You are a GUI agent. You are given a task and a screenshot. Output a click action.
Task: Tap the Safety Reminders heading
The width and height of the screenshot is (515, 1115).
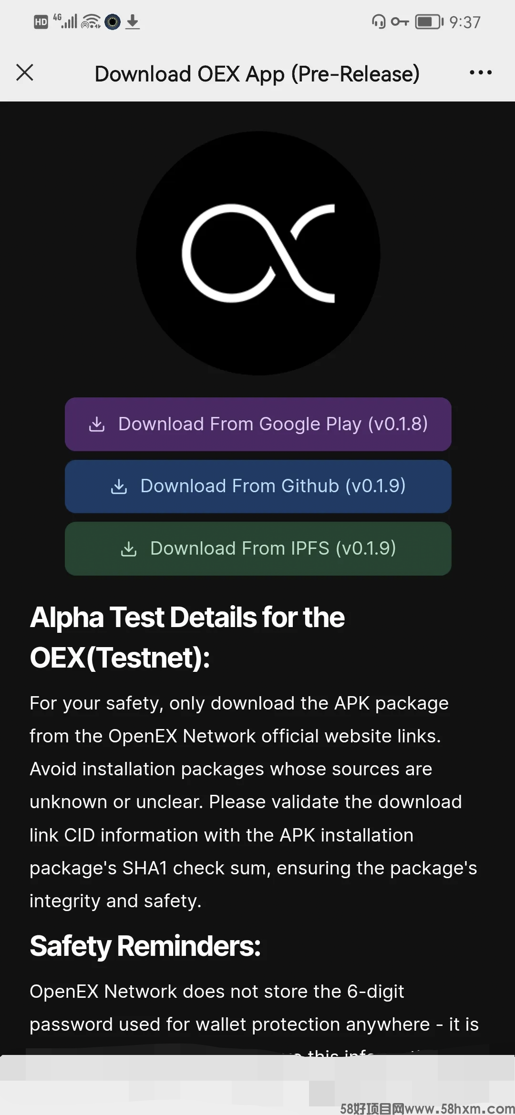click(145, 946)
